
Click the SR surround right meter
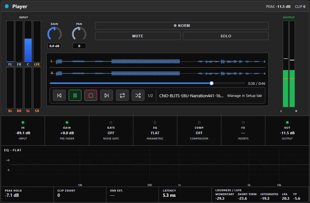pyautogui.click(x=37, y=88)
